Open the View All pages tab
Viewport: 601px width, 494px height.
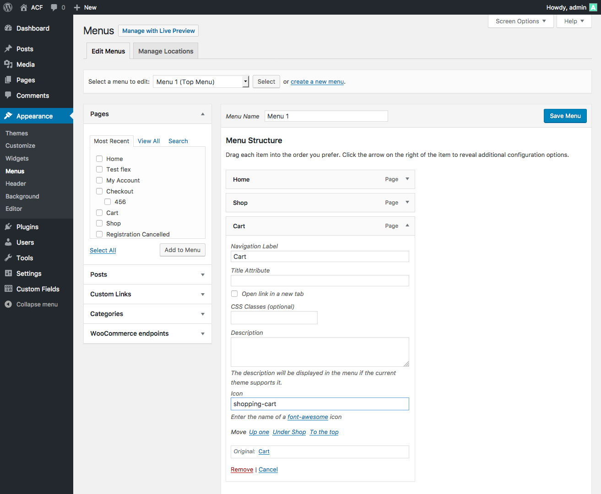point(148,141)
